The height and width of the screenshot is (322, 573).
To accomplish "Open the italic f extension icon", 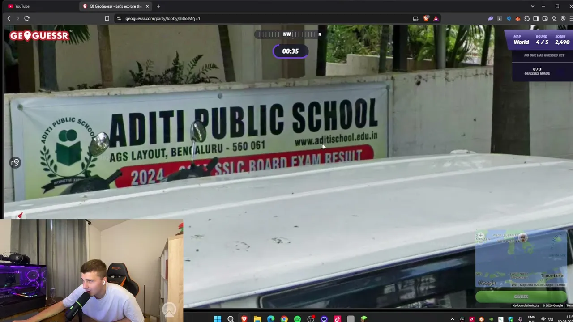I will pyautogui.click(x=500, y=18).
